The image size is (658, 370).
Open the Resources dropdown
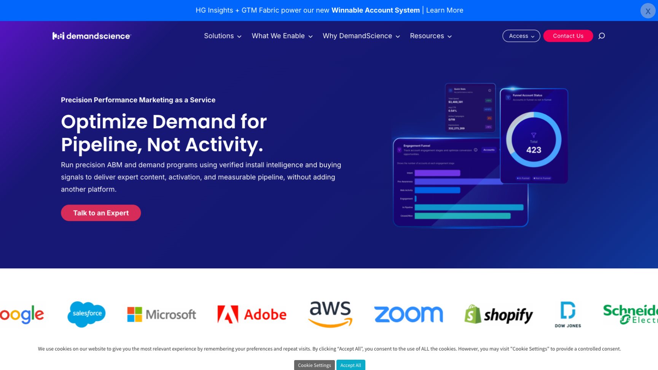point(431,36)
